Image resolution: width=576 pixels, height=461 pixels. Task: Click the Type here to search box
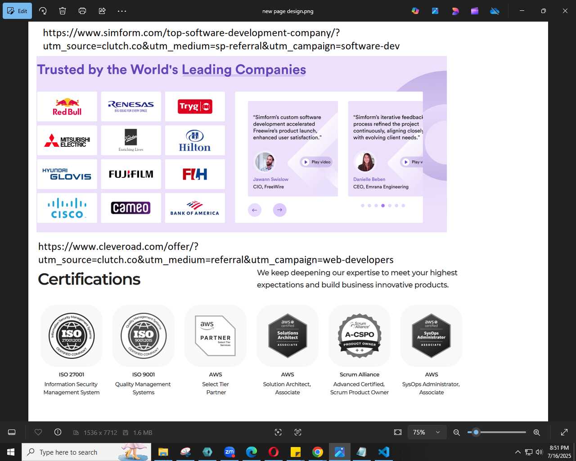click(86, 452)
